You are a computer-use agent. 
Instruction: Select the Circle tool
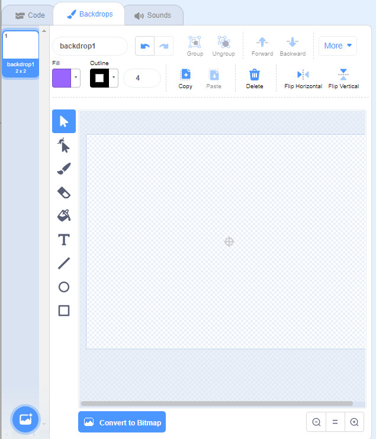pyautogui.click(x=64, y=287)
